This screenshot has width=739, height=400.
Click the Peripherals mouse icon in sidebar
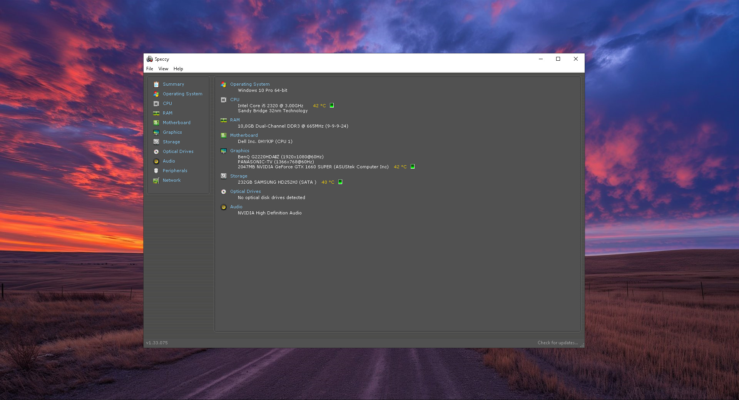(156, 171)
